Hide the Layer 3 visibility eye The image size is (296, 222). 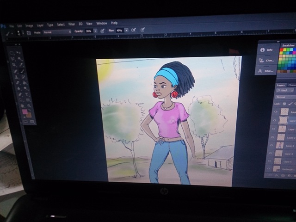pyautogui.click(x=271, y=146)
